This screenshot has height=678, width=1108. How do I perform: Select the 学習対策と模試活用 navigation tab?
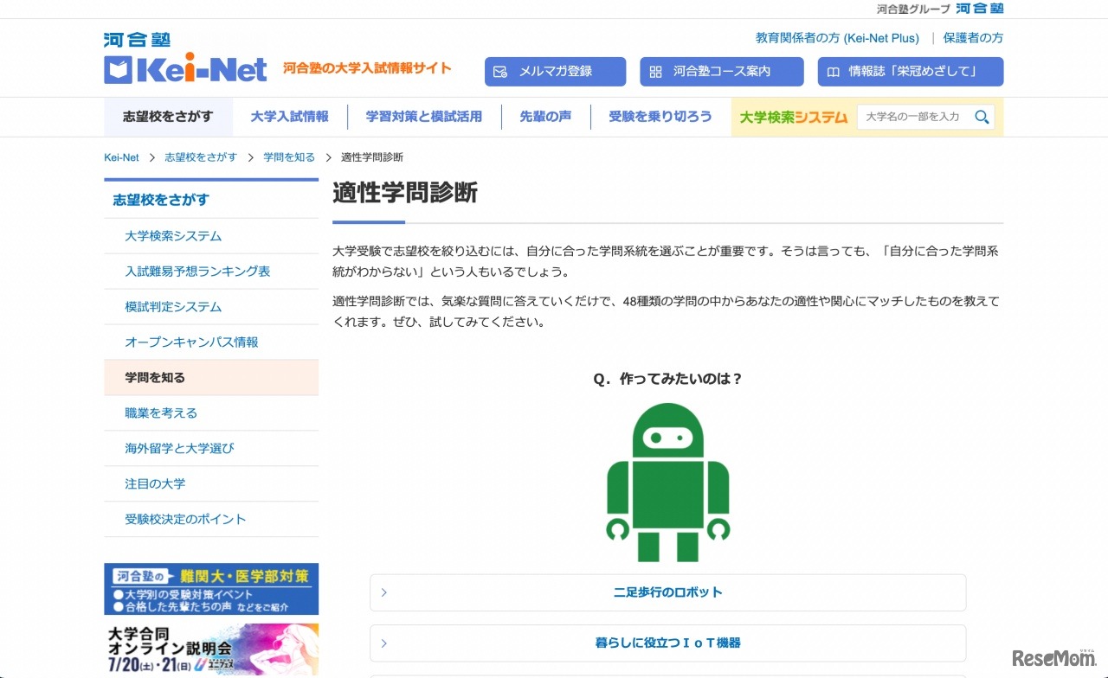coord(424,117)
